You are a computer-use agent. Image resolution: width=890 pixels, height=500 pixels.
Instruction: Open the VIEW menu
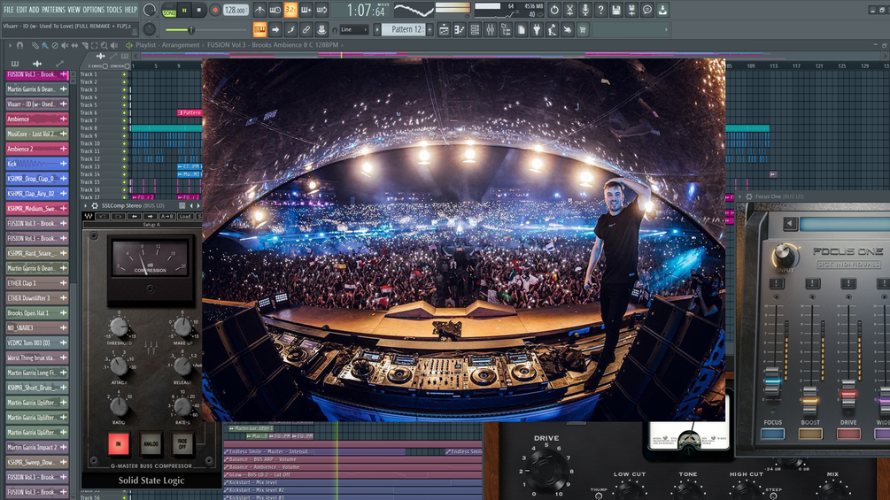(x=74, y=10)
